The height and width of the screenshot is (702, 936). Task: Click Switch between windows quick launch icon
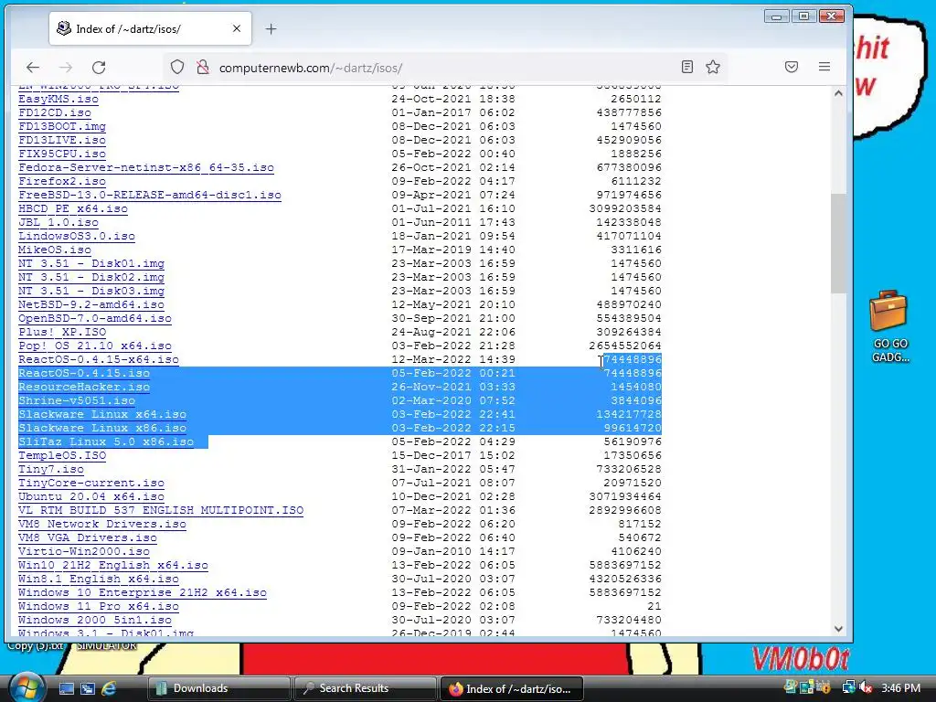[x=88, y=688]
